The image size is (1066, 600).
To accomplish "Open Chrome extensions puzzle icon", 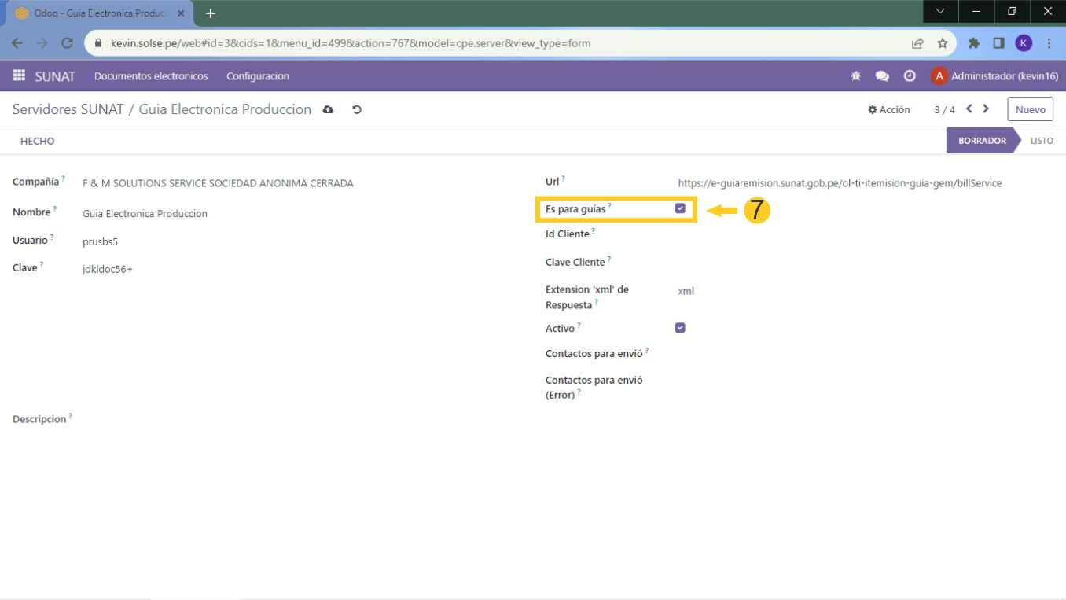I will tap(974, 43).
